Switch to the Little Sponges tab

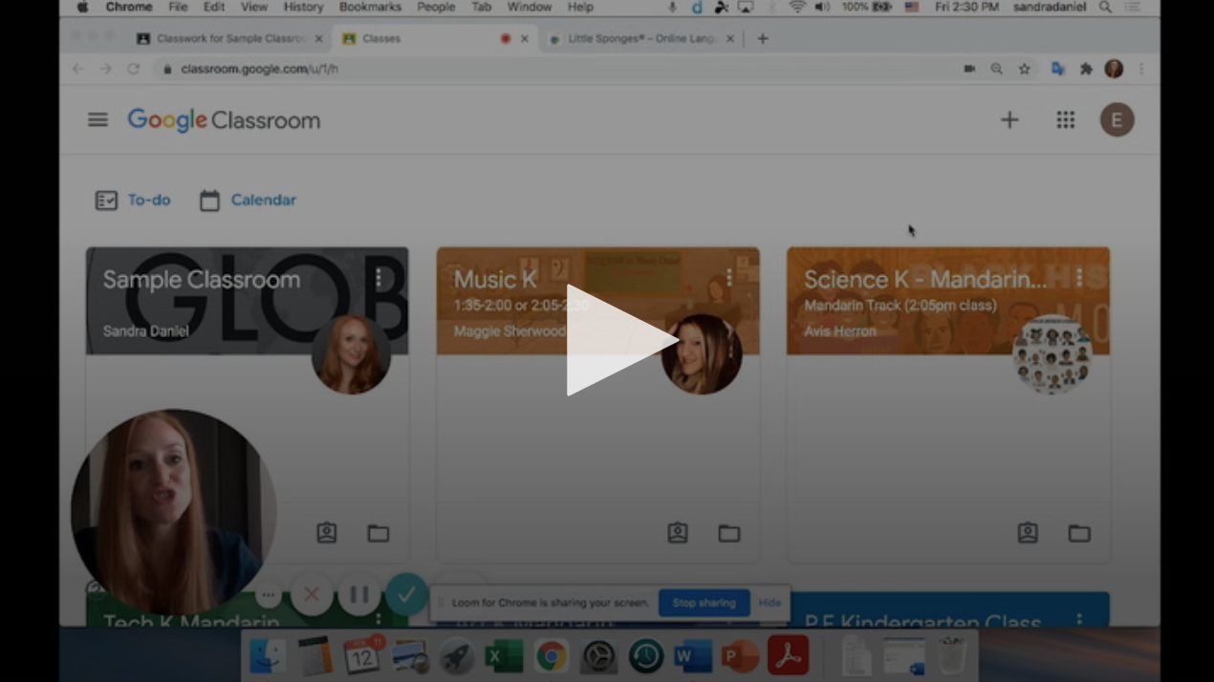[x=640, y=39]
